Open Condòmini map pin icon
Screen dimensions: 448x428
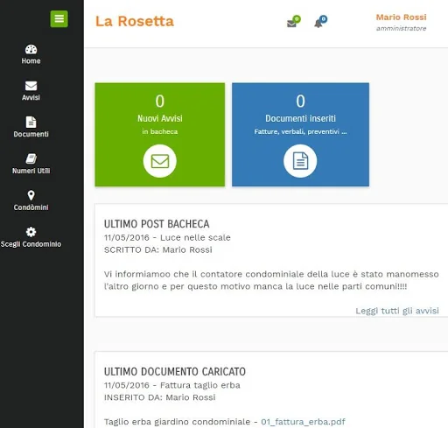pyautogui.click(x=31, y=195)
